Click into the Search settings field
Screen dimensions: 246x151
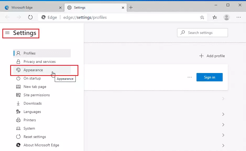coord(203,33)
